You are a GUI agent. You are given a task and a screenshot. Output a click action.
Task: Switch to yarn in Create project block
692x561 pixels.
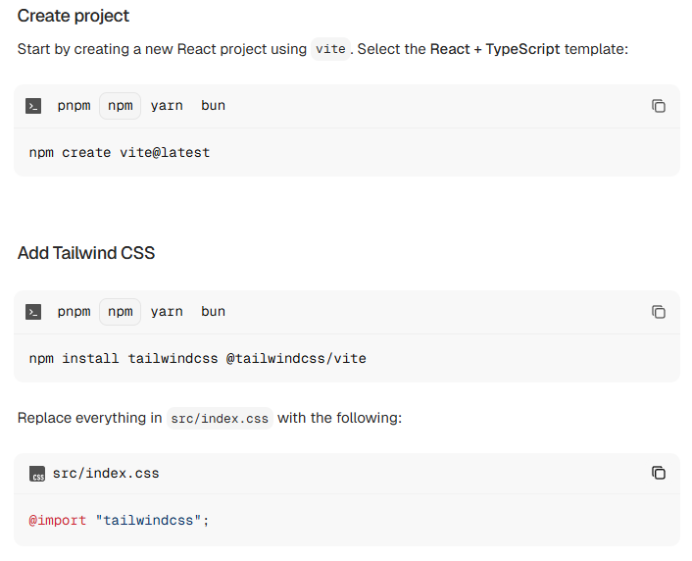tap(167, 106)
